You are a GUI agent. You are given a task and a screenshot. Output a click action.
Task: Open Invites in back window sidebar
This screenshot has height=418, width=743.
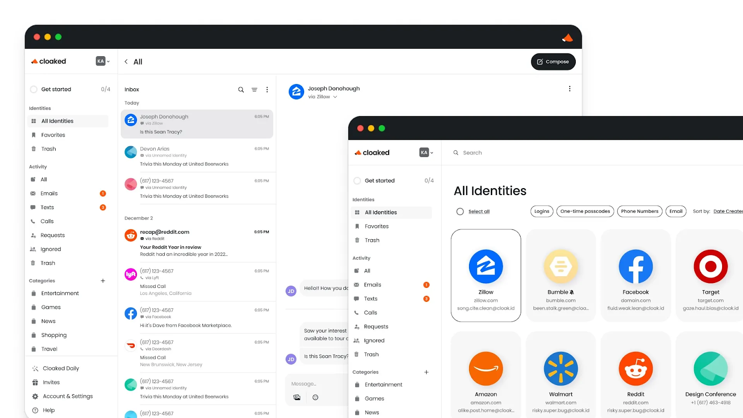pos(51,382)
